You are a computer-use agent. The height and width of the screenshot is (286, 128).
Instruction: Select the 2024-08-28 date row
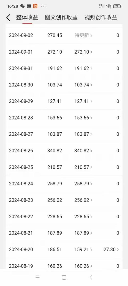click(x=64, y=118)
